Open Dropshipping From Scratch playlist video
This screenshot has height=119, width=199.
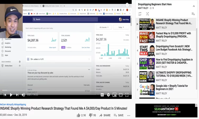point(166,51)
